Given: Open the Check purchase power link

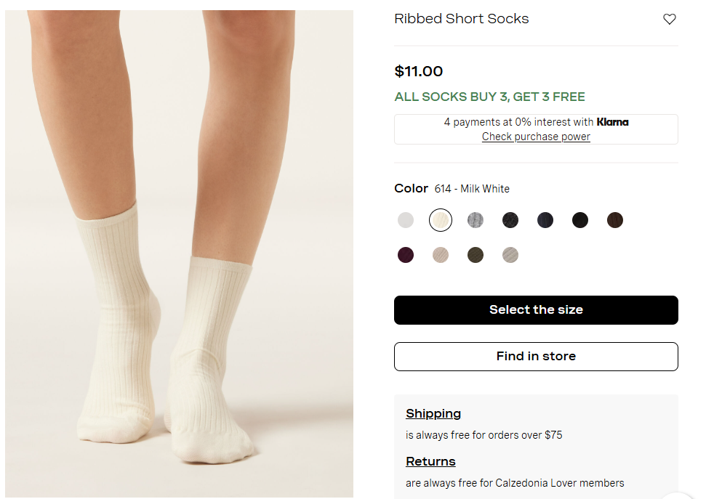Looking at the screenshot, I should (x=536, y=137).
